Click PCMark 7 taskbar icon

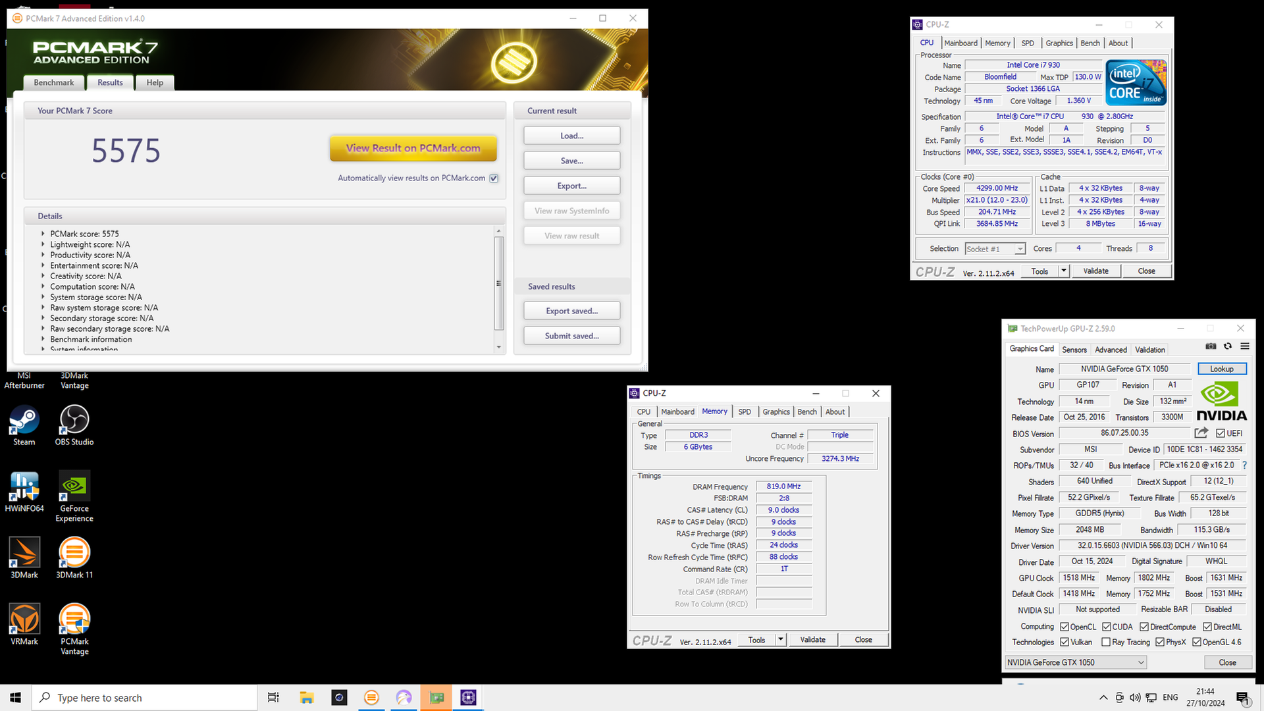[371, 698]
